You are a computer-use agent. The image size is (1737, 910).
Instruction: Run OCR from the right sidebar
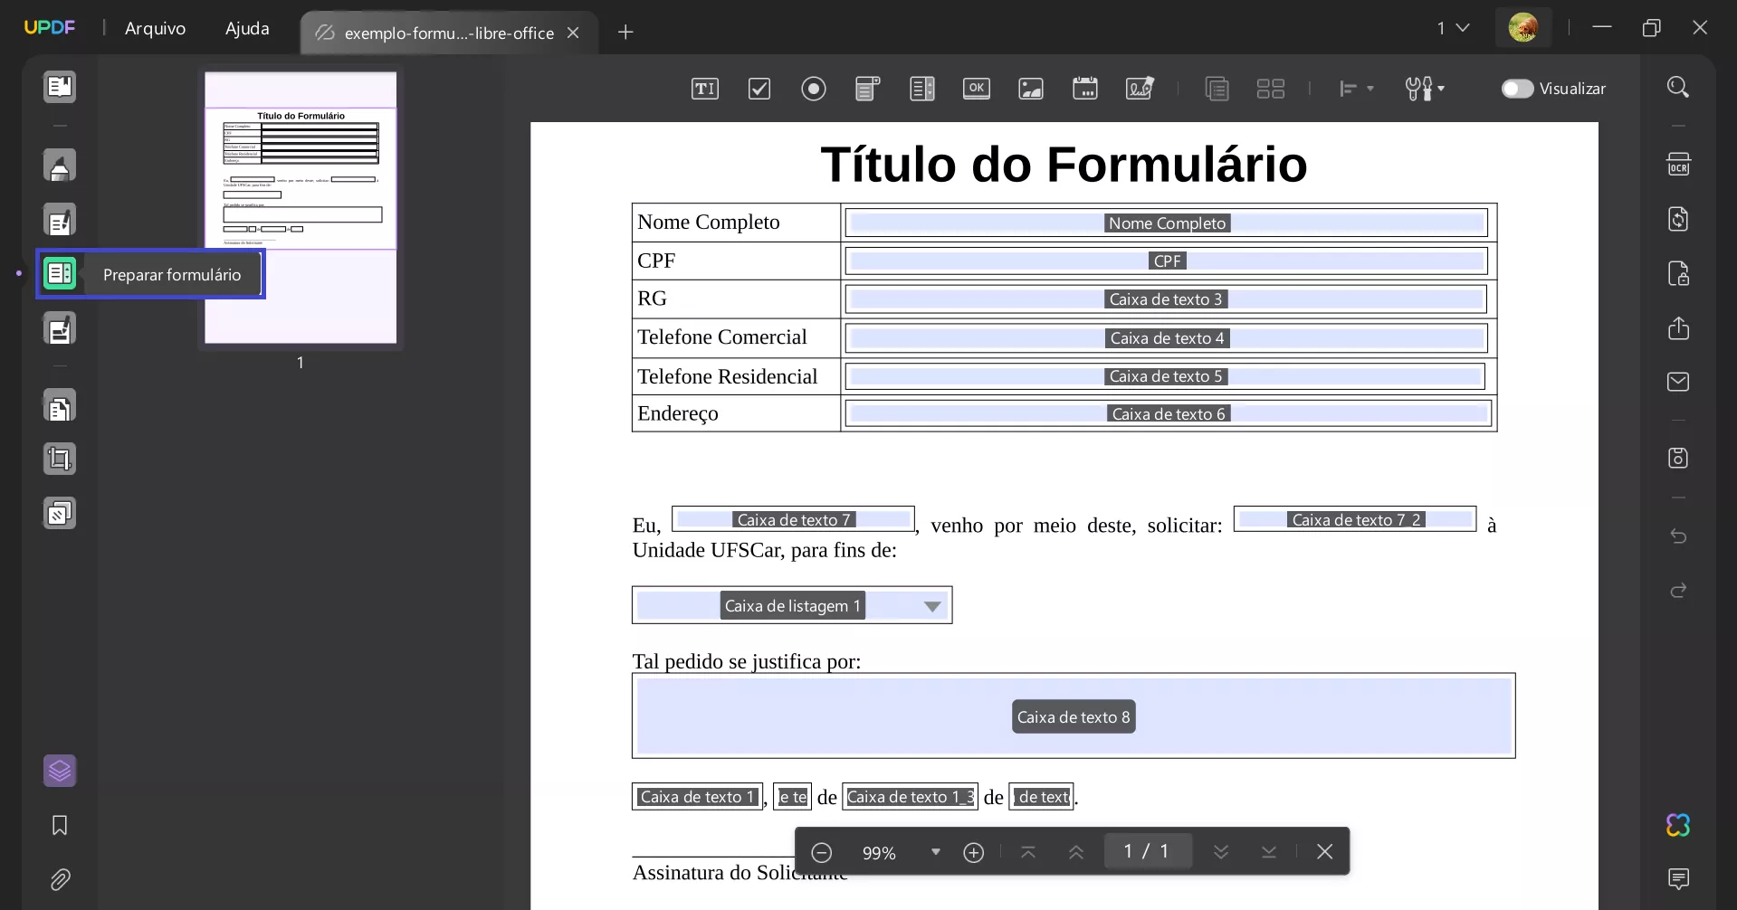click(1677, 164)
